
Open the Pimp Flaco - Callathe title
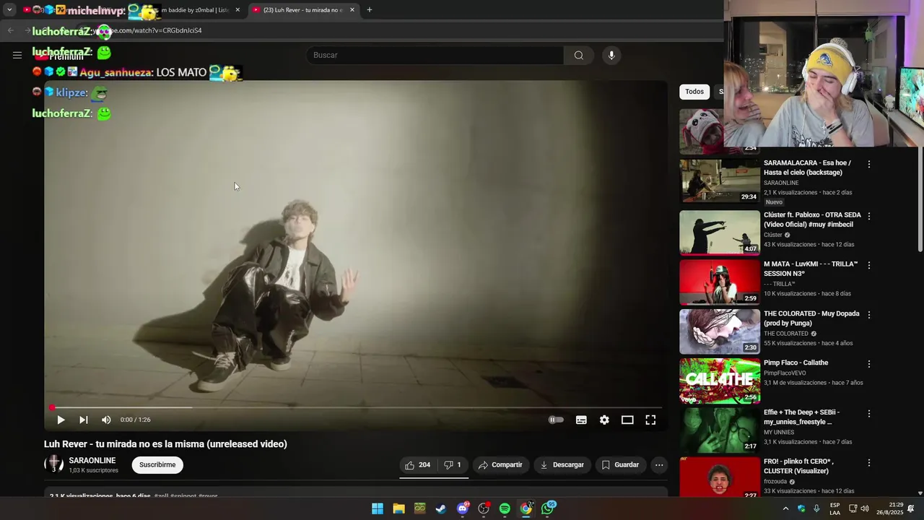[796, 363]
